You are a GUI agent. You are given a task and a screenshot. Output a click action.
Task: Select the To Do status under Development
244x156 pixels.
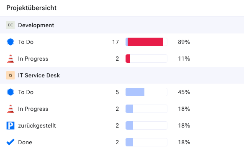click(x=26, y=42)
